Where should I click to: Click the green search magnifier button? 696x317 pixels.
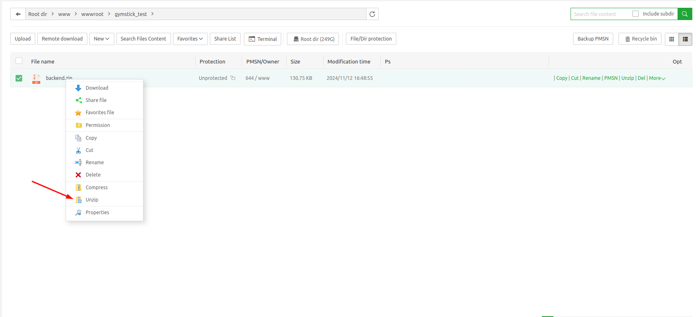pos(685,14)
